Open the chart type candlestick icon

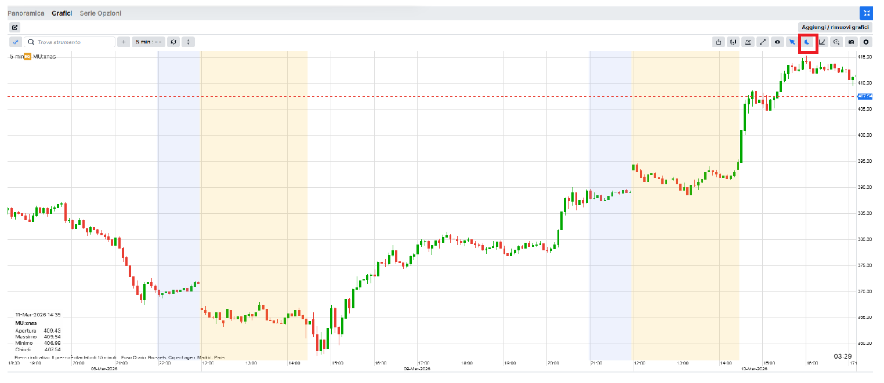coord(734,42)
